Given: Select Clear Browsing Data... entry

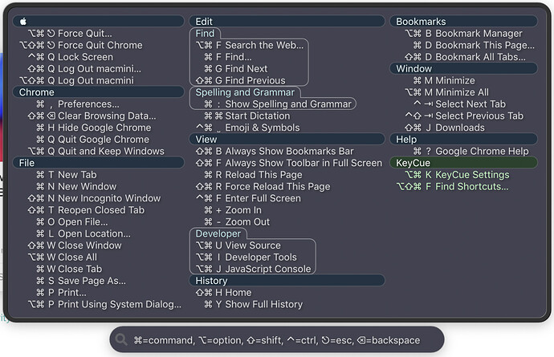Looking at the screenshot, I should 92,116.
